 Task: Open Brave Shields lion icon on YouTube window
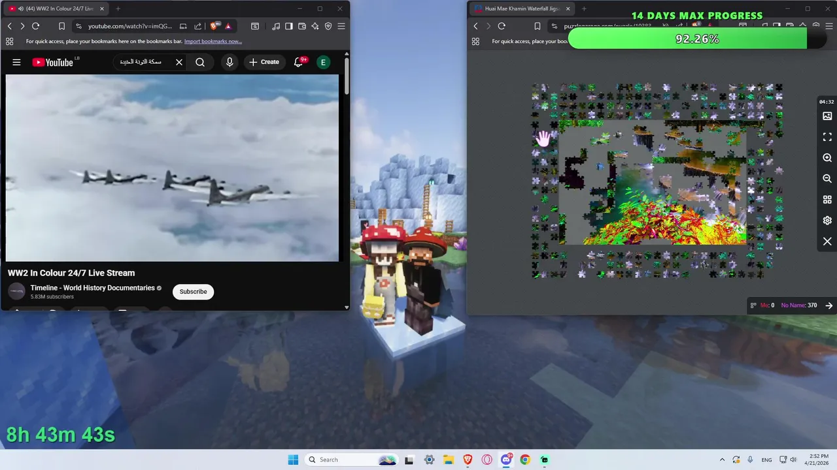coord(214,26)
